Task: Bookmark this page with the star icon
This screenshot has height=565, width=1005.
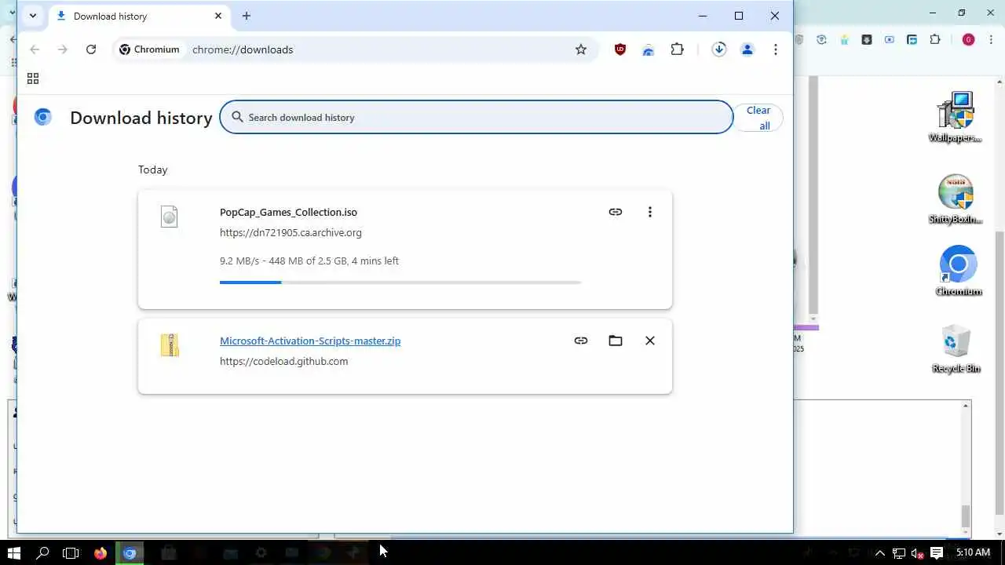Action: pyautogui.click(x=581, y=49)
